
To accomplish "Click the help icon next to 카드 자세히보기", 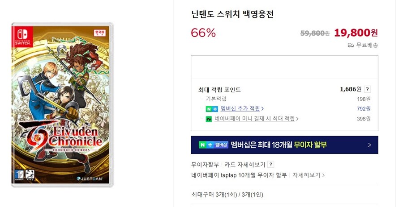I will 271,165.
